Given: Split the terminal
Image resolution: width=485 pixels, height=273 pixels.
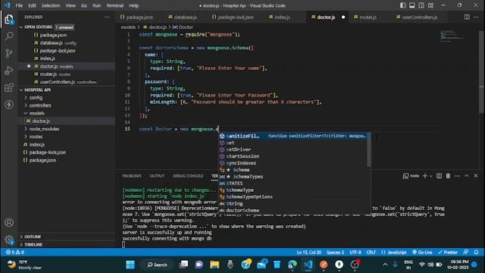Looking at the screenshot, I should click(x=439, y=176).
